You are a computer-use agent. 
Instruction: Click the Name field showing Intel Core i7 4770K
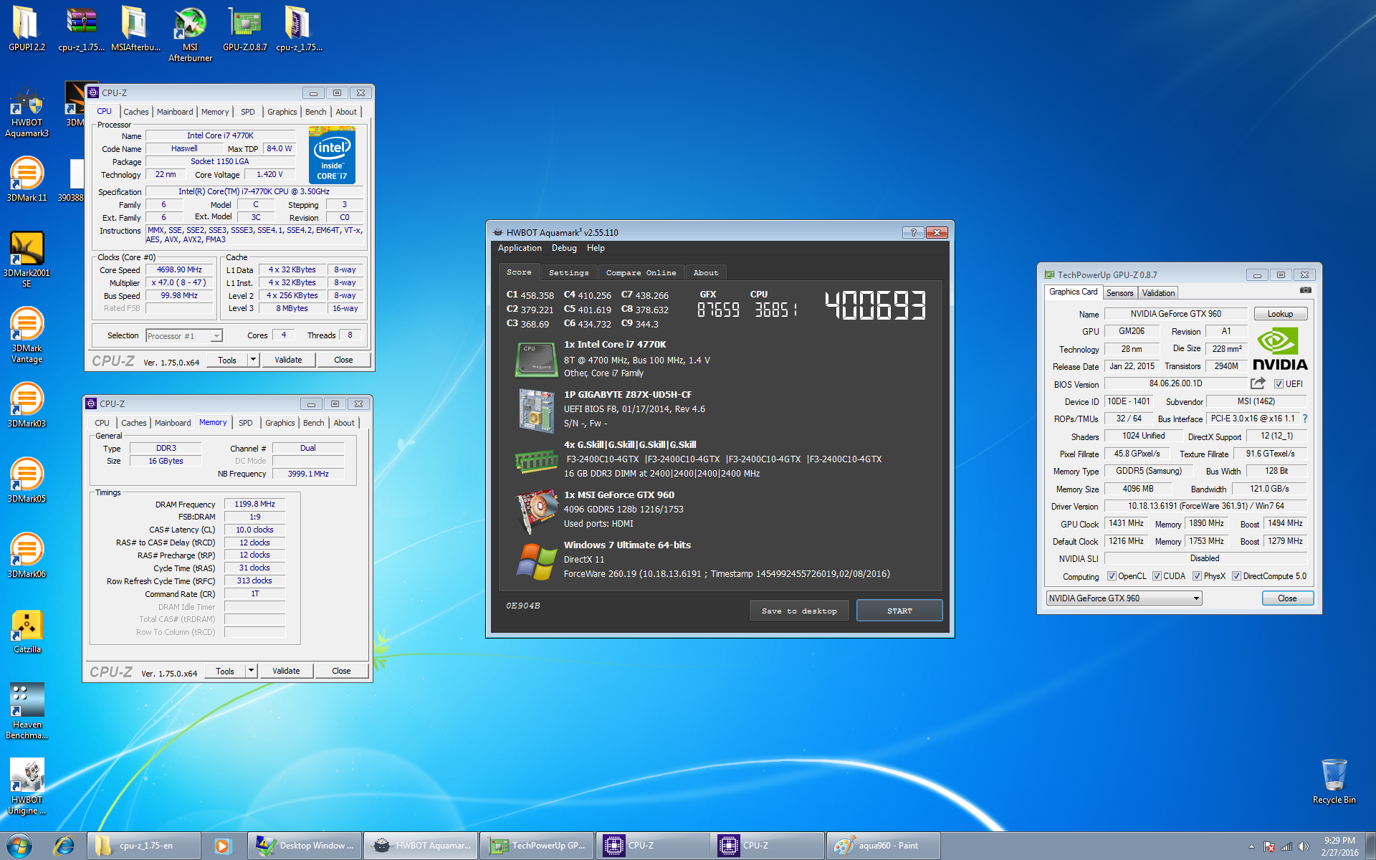220,135
